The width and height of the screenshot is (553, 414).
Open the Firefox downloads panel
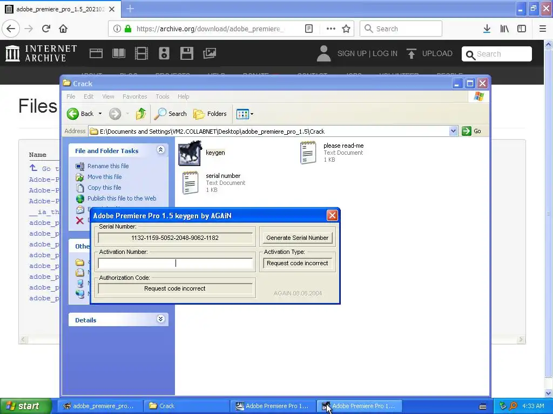click(x=487, y=29)
